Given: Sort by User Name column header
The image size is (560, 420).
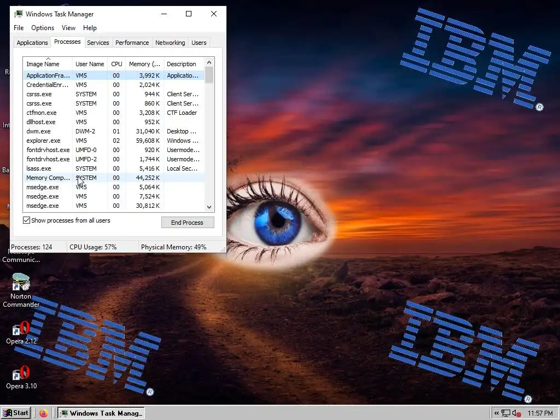Looking at the screenshot, I should tap(90, 64).
